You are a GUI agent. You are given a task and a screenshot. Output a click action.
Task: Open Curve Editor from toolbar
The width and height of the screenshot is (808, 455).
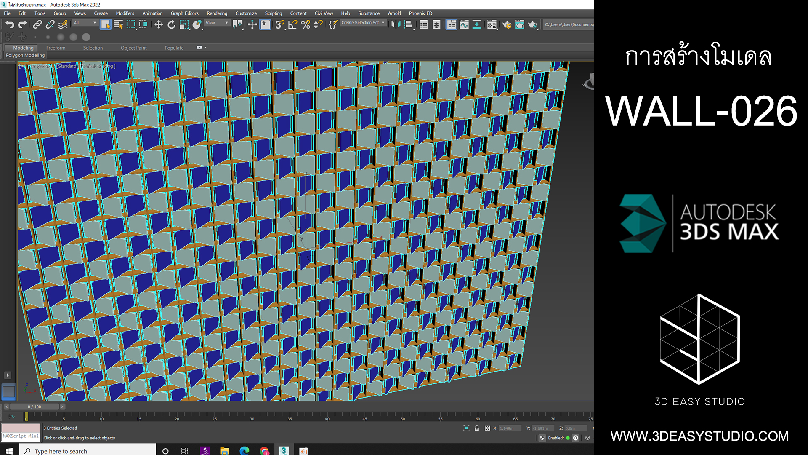464,25
